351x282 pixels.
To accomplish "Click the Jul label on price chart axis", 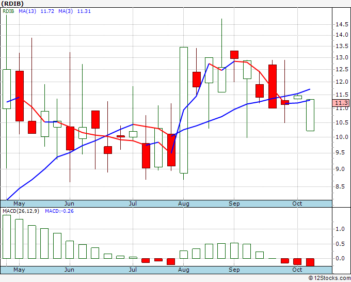I will pyautogui.click(x=133, y=203).
